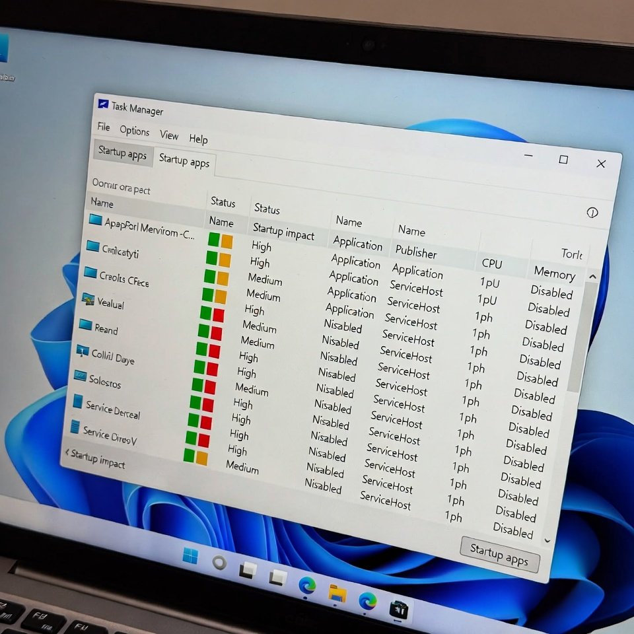This screenshot has width=634, height=634.
Task: Select the Vealual picture icon in list
Action: coord(88,299)
